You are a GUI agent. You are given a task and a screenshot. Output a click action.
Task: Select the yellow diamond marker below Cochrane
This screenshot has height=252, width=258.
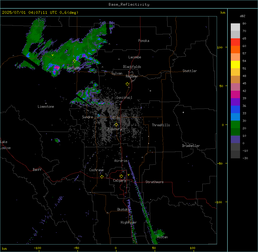102,177
